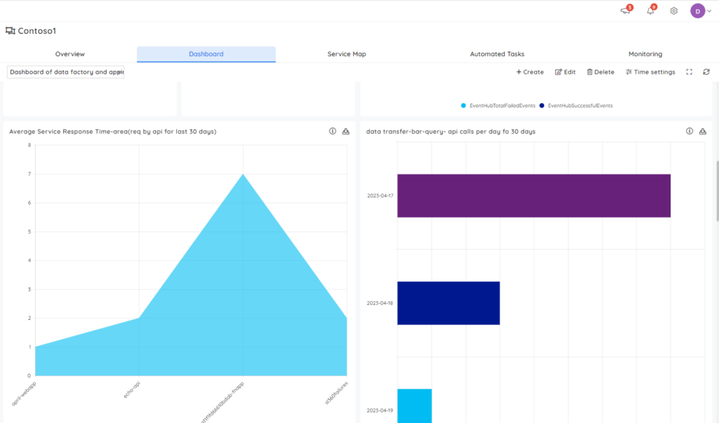Edit the dashboard layout
Screen dimensions: 719x423
coord(565,72)
